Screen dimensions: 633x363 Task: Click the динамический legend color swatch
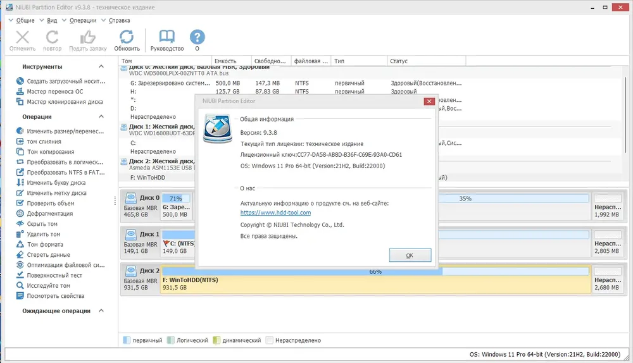click(x=216, y=340)
